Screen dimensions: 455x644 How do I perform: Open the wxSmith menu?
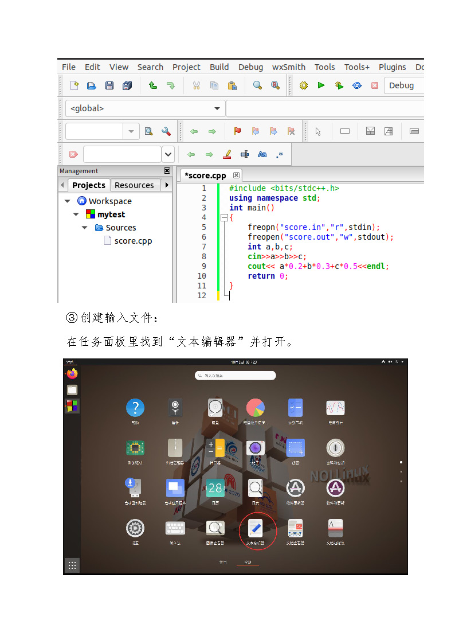pyautogui.click(x=288, y=67)
